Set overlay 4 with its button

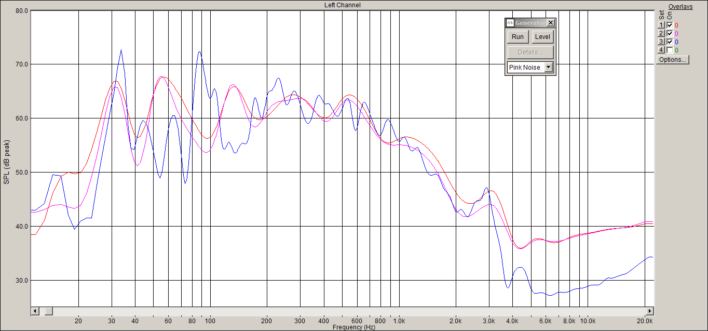[x=661, y=50]
